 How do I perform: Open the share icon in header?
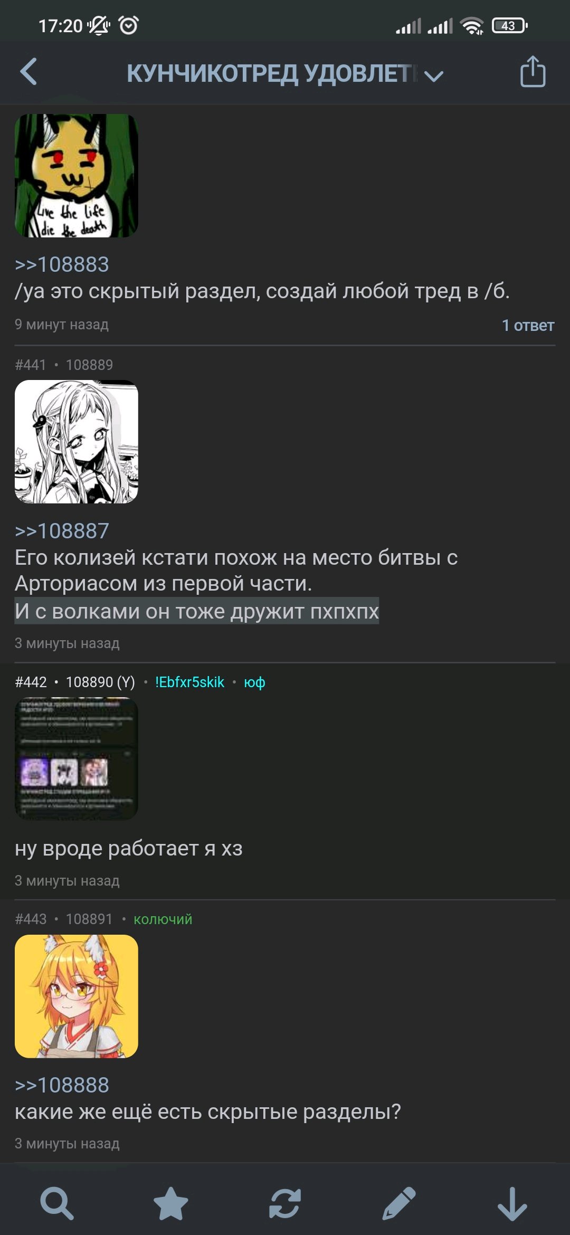[533, 71]
